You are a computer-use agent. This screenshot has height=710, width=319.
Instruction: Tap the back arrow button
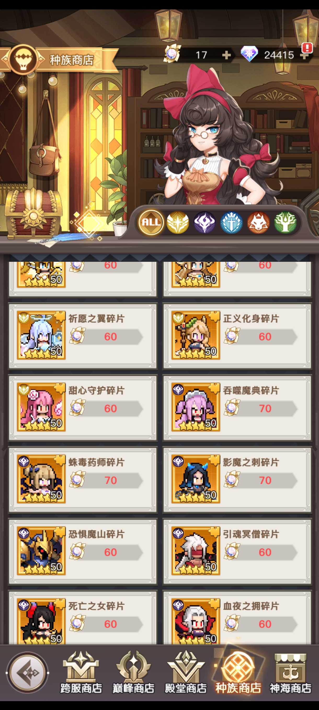pos(27,673)
